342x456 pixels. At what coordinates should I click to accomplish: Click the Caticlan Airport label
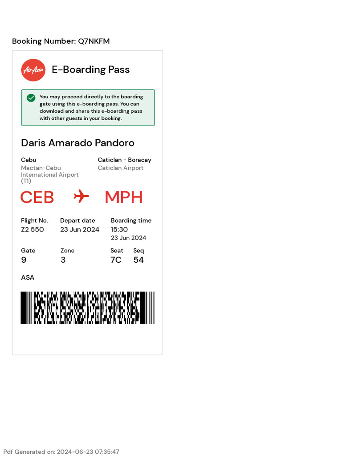click(x=121, y=168)
